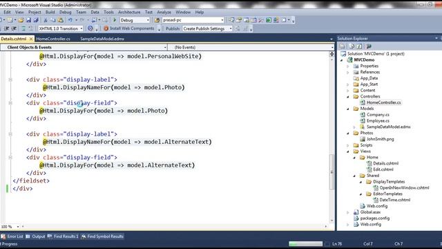Viewport: 442px width, 249px height.
Task: Open the (No Events) dropdown
Action: (x=251, y=48)
